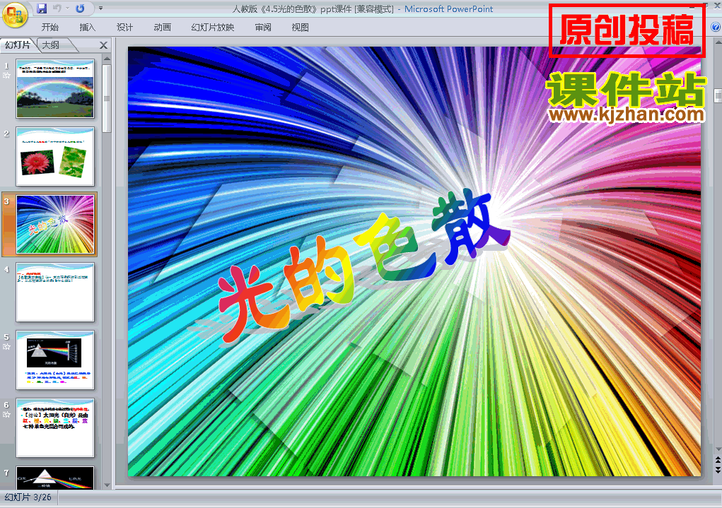The height and width of the screenshot is (508, 722).
Task: Click the 光的色散 WordArt title on slide
Action: (363, 266)
